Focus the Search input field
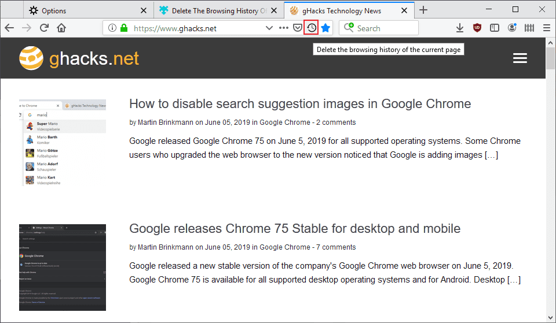This screenshot has height=323, width=556. [x=379, y=28]
